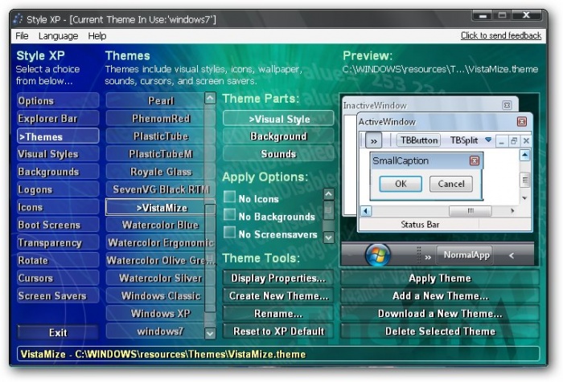Open the Boot Screens section
The height and width of the screenshot is (382, 563).
(x=58, y=225)
